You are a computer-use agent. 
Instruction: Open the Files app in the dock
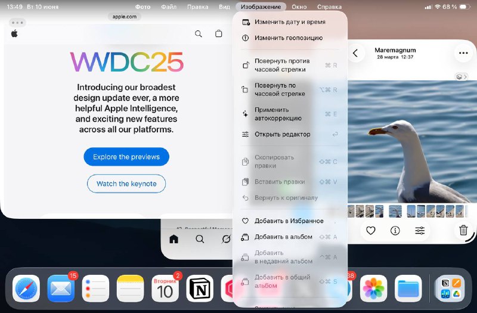408,289
